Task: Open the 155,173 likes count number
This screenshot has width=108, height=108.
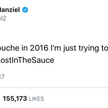Action: click(x=15, y=99)
